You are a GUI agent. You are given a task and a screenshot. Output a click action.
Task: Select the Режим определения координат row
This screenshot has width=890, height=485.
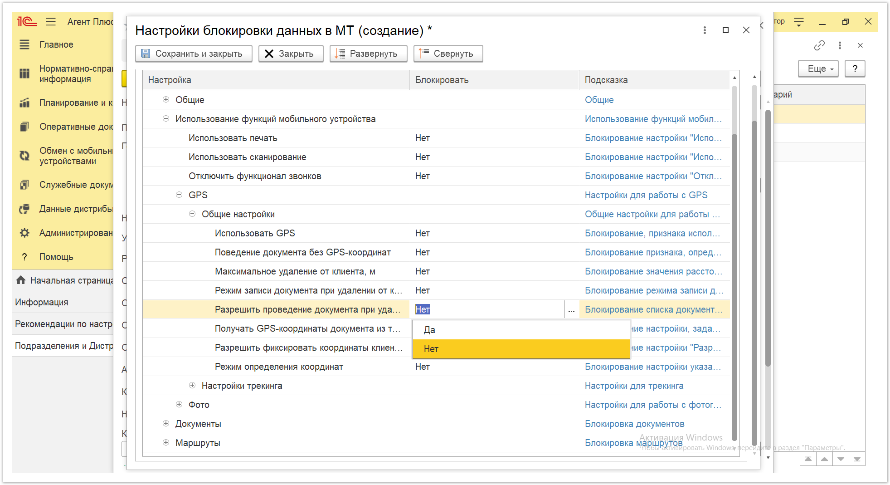(x=436, y=367)
